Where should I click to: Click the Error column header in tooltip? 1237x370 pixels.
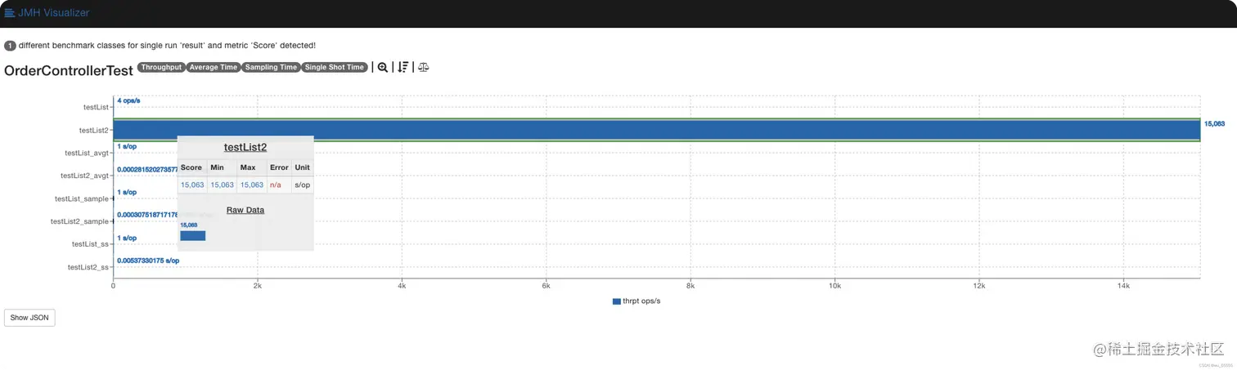coord(279,167)
